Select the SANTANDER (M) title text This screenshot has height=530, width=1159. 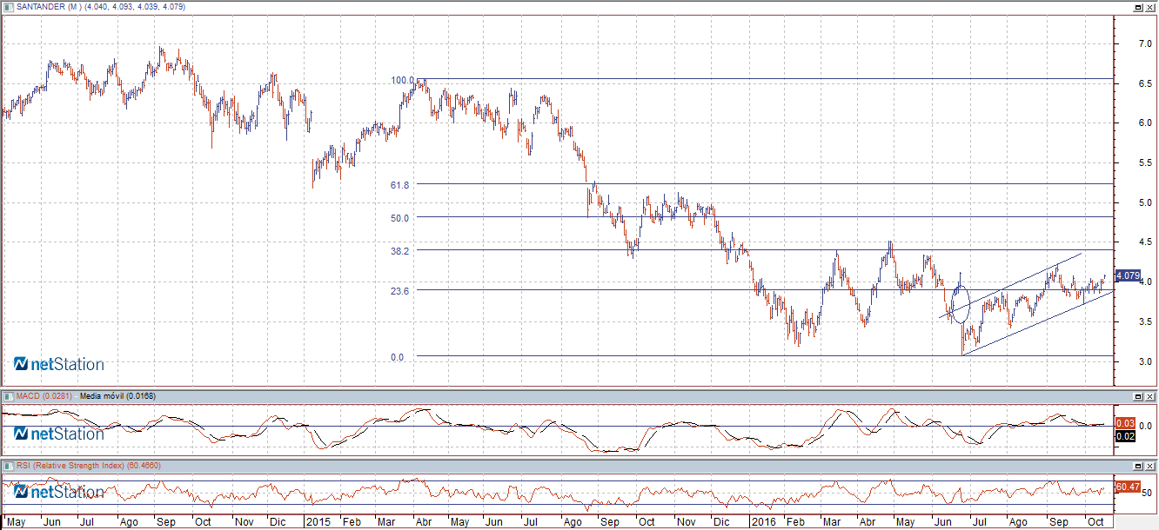tap(49, 7)
